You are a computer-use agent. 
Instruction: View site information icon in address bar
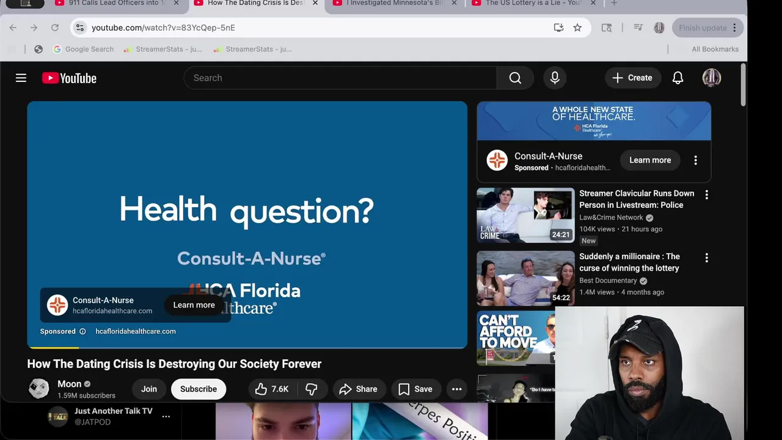point(79,28)
